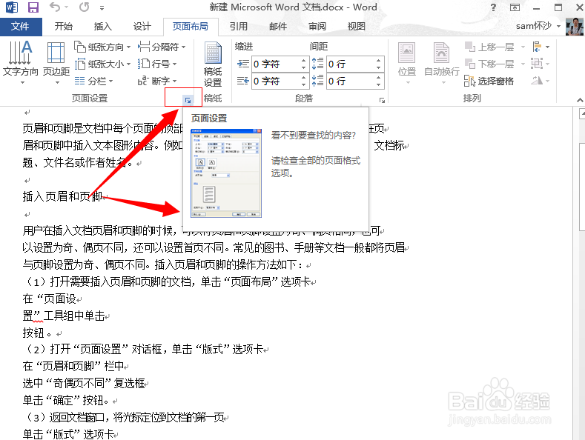Click the 稿纸设置 manuscript paper icon
The width and height of the screenshot is (585, 440).
point(213,64)
